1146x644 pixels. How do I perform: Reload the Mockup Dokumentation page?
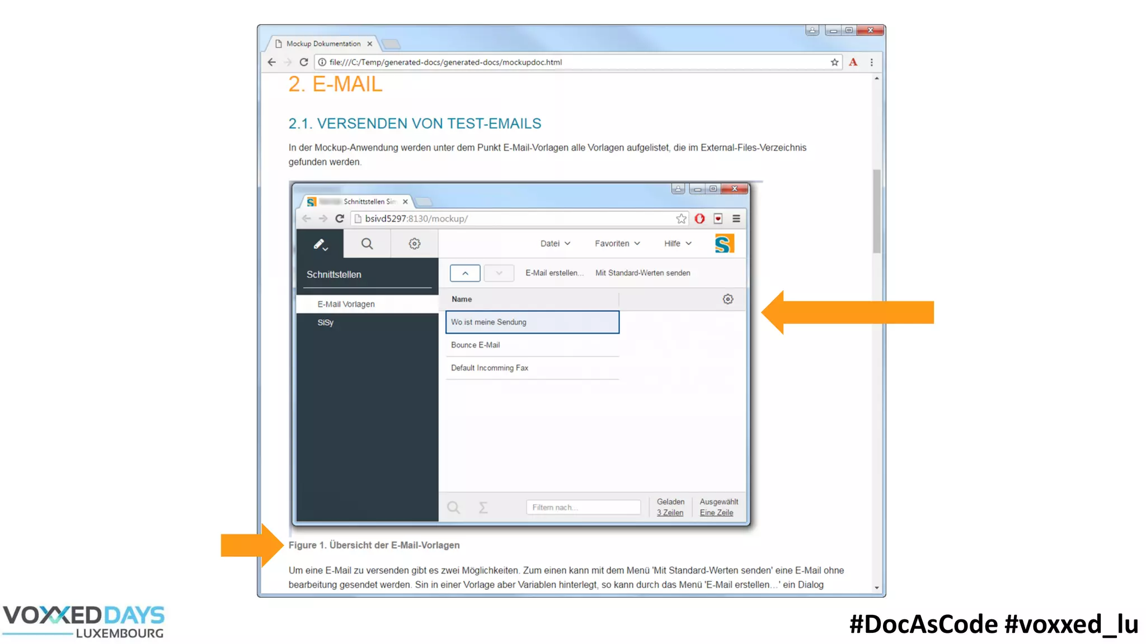[304, 62]
